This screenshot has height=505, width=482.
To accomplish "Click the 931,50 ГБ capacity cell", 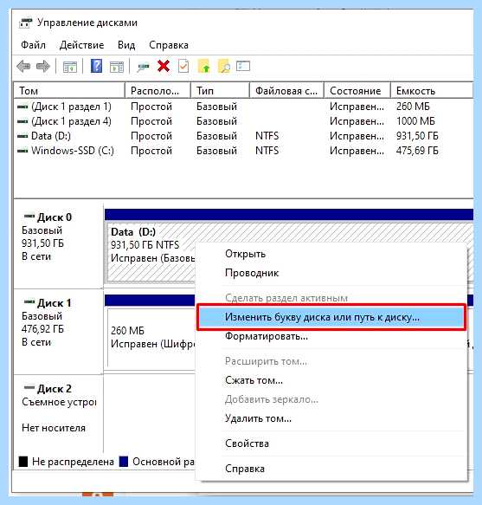I will 417,136.
